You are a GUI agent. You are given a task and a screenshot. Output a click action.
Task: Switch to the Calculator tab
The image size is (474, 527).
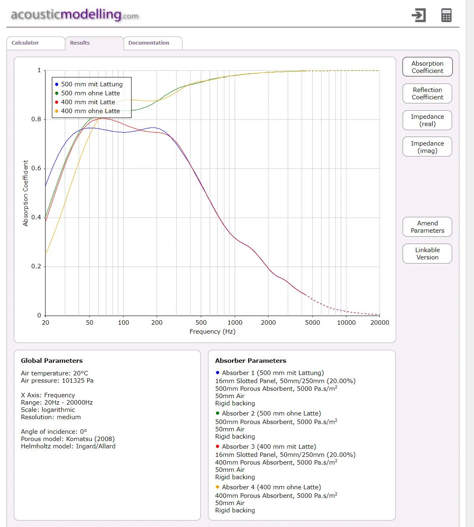[x=36, y=43]
